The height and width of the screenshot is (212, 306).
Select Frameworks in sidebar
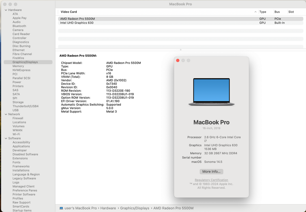(21, 166)
